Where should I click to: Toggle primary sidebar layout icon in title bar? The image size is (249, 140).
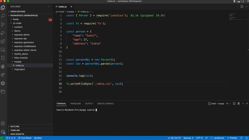235,1
